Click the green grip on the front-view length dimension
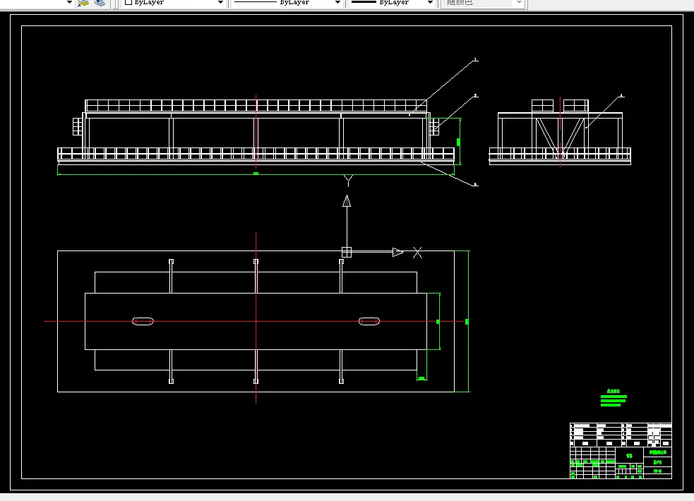The image size is (694, 501). [256, 174]
